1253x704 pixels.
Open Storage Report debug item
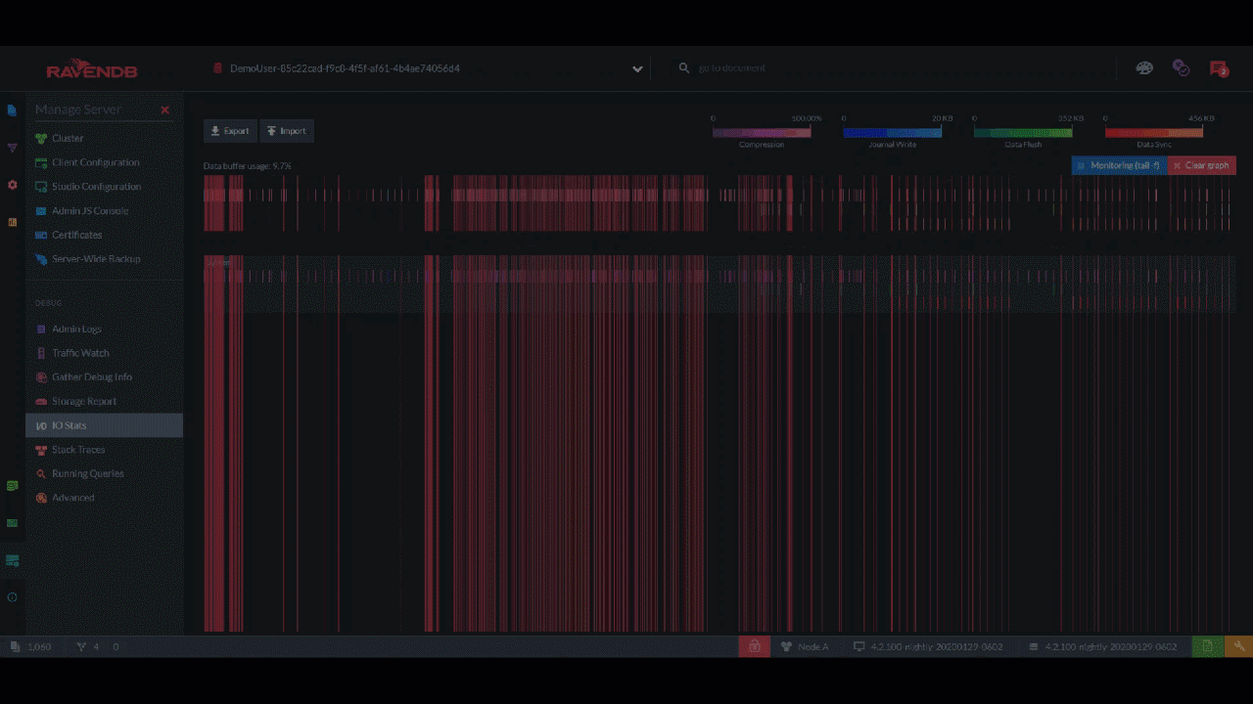tap(104, 402)
